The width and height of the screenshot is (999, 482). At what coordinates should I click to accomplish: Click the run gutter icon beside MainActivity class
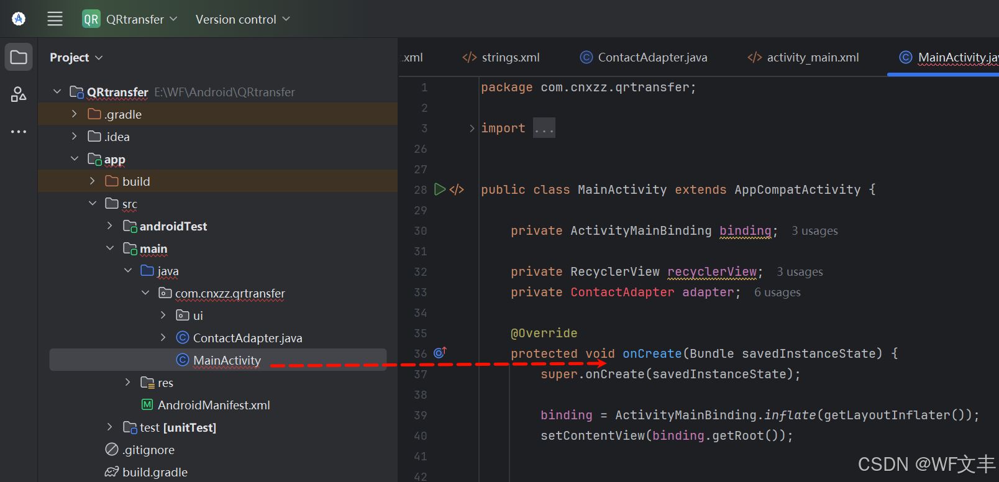point(440,189)
